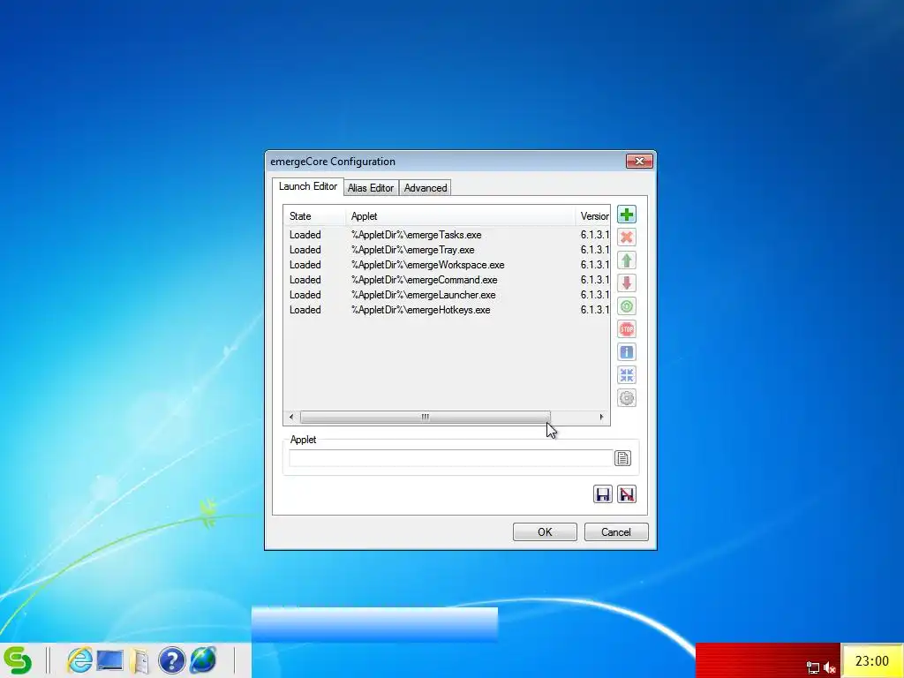Open the folder icon on the taskbar
This screenshot has width=904, height=678.
(139, 660)
